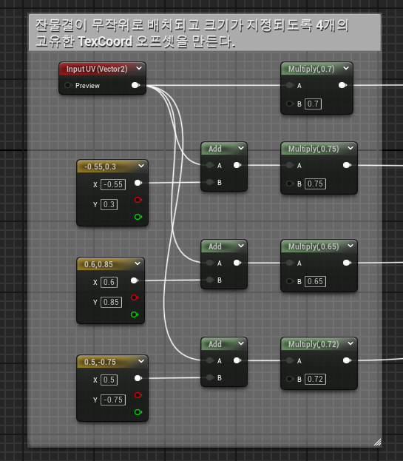The height and width of the screenshot is (461, 403).
Task: Click A input pin of Add feeding Multiply(,0.65)
Action: click(x=210, y=263)
